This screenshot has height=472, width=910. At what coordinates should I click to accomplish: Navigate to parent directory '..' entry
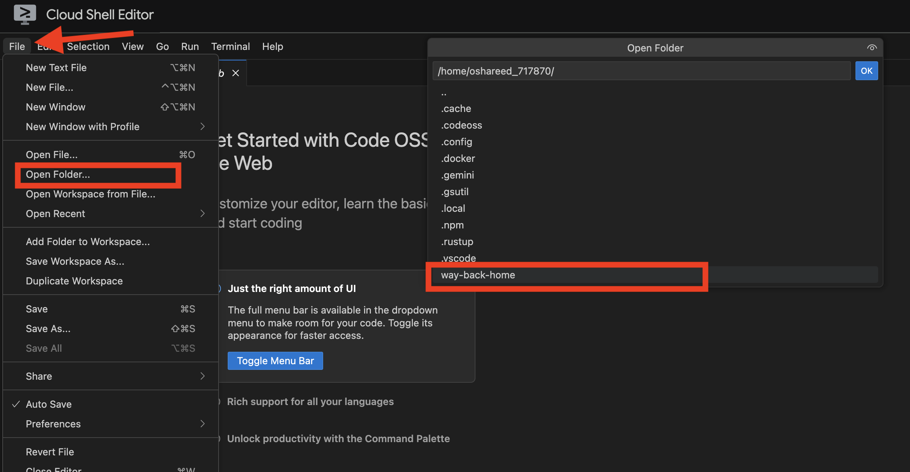pos(444,93)
